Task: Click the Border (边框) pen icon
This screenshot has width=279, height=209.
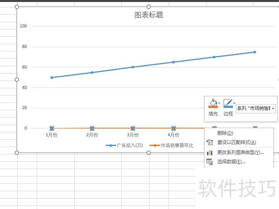Action: point(228,103)
